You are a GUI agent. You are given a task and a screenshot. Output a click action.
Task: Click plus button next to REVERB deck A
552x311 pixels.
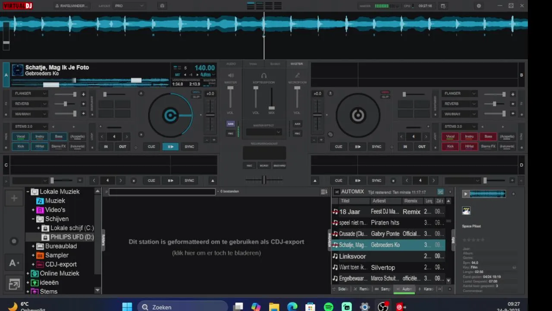tap(84, 104)
